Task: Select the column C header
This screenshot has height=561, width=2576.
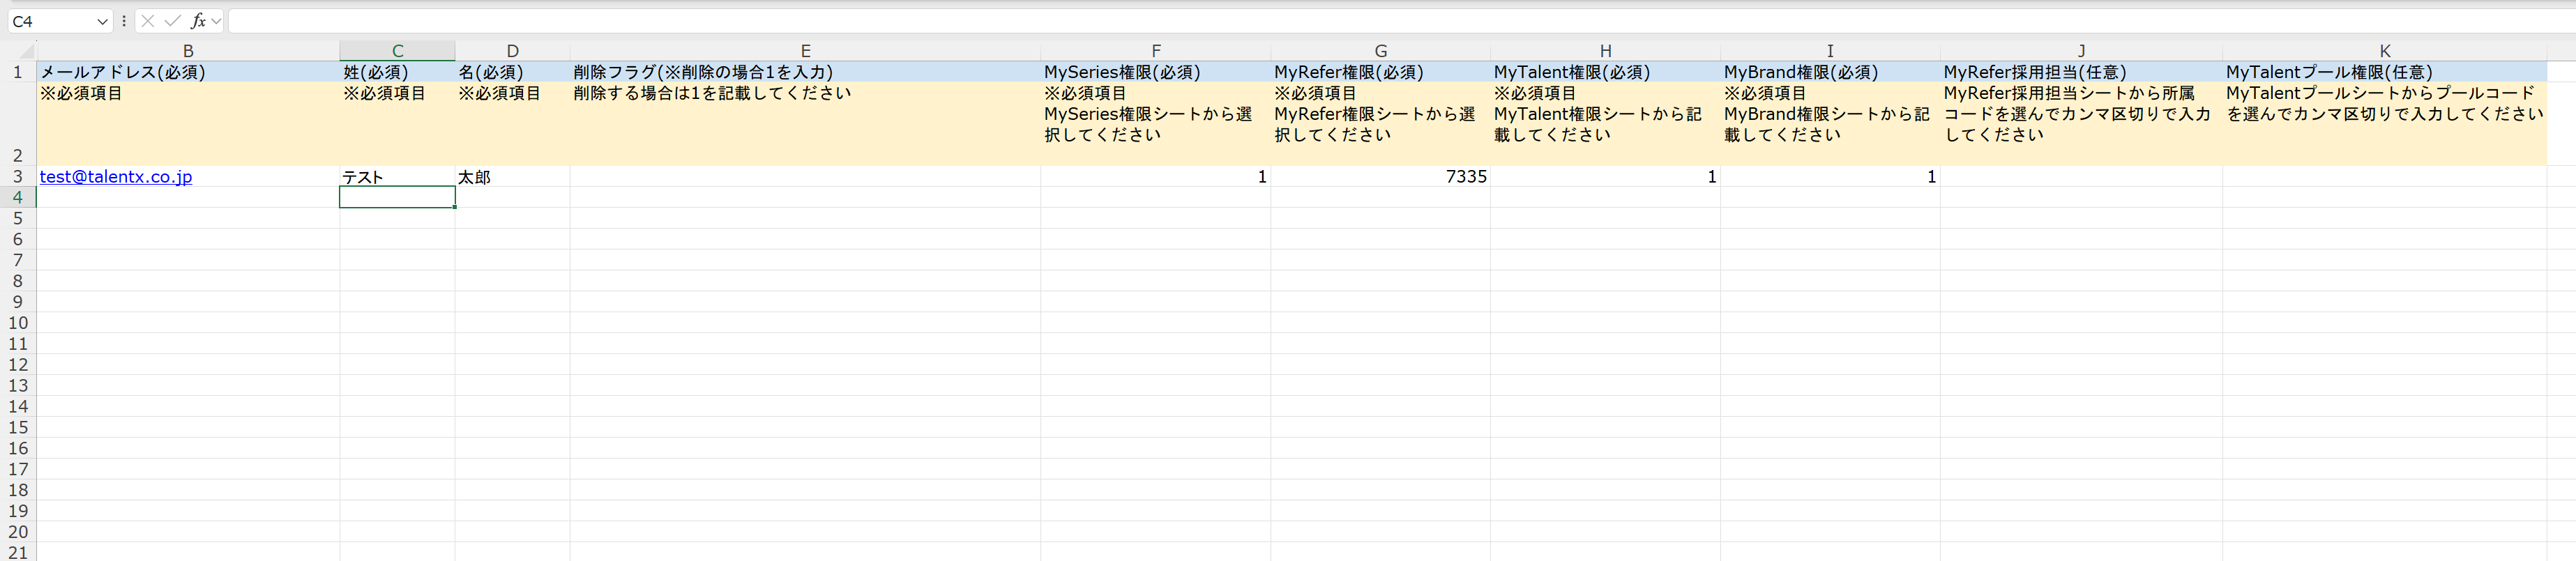Action: point(397,51)
